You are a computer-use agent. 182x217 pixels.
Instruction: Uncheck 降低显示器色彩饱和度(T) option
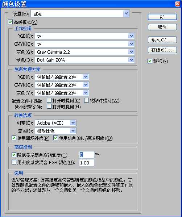pos(14,155)
